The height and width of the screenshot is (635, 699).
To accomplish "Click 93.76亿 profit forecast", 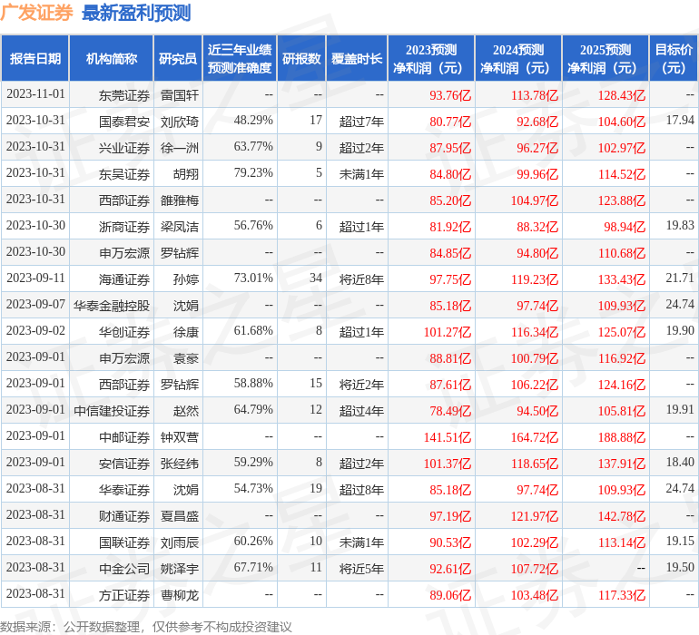I will [450, 95].
